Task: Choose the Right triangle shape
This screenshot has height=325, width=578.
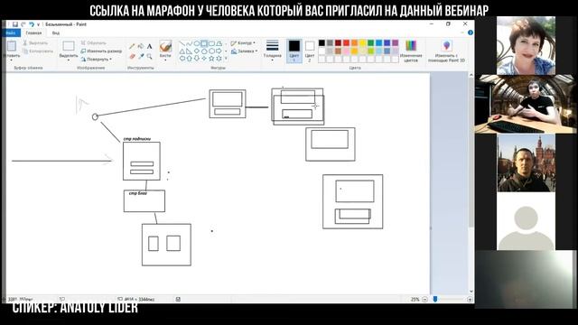Action: [x=190, y=51]
